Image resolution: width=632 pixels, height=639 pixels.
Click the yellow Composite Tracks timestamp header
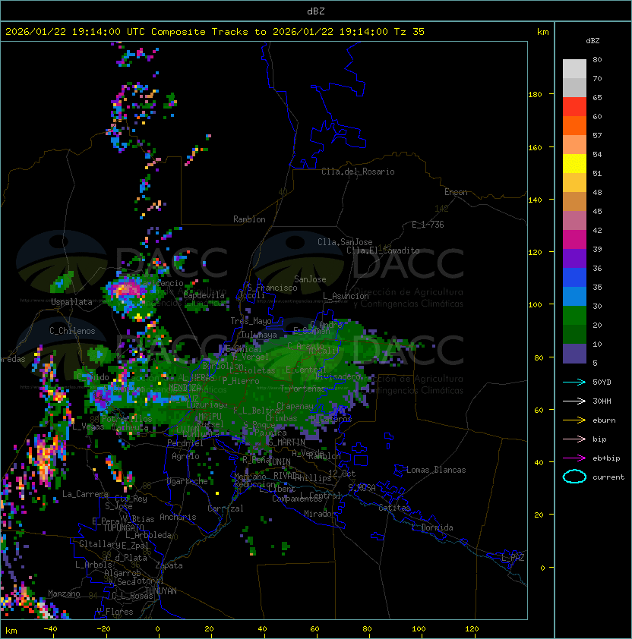215,31
